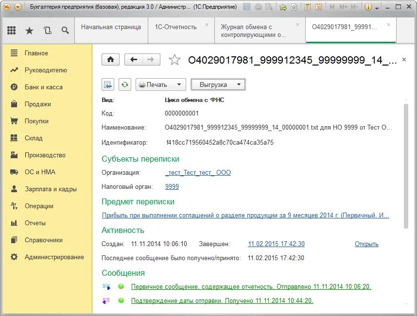Close the 1С-Отчетность tab
The image size is (417, 316).
tap(207, 24)
